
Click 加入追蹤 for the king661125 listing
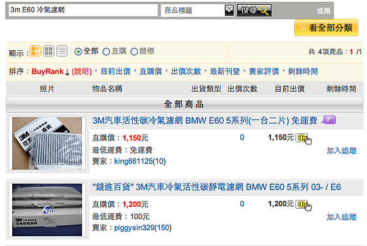click(341, 151)
